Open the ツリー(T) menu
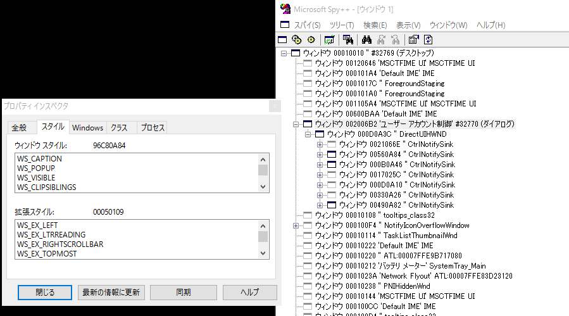569x316 pixels. [342, 25]
